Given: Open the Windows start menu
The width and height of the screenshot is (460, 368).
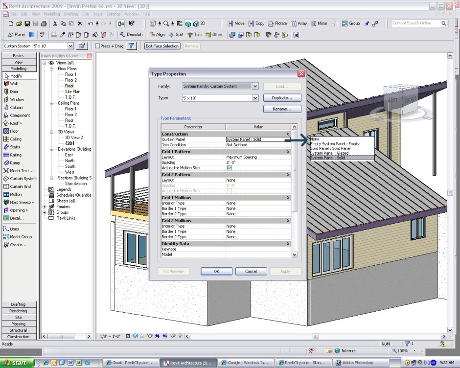Looking at the screenshot, I should click(x=17, y=363).
